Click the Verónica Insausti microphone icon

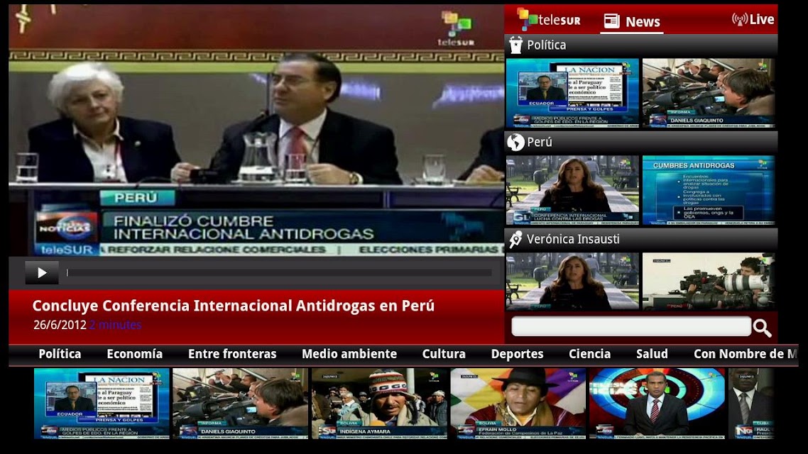pyautogui.click(x=515, y=239)
